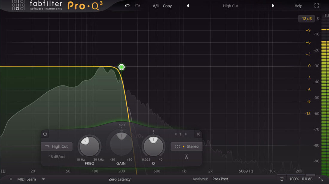This screenshot has width=329, height=184.
Task: Click the 5069 Hz frequency readout
Action: click(246, 171)
